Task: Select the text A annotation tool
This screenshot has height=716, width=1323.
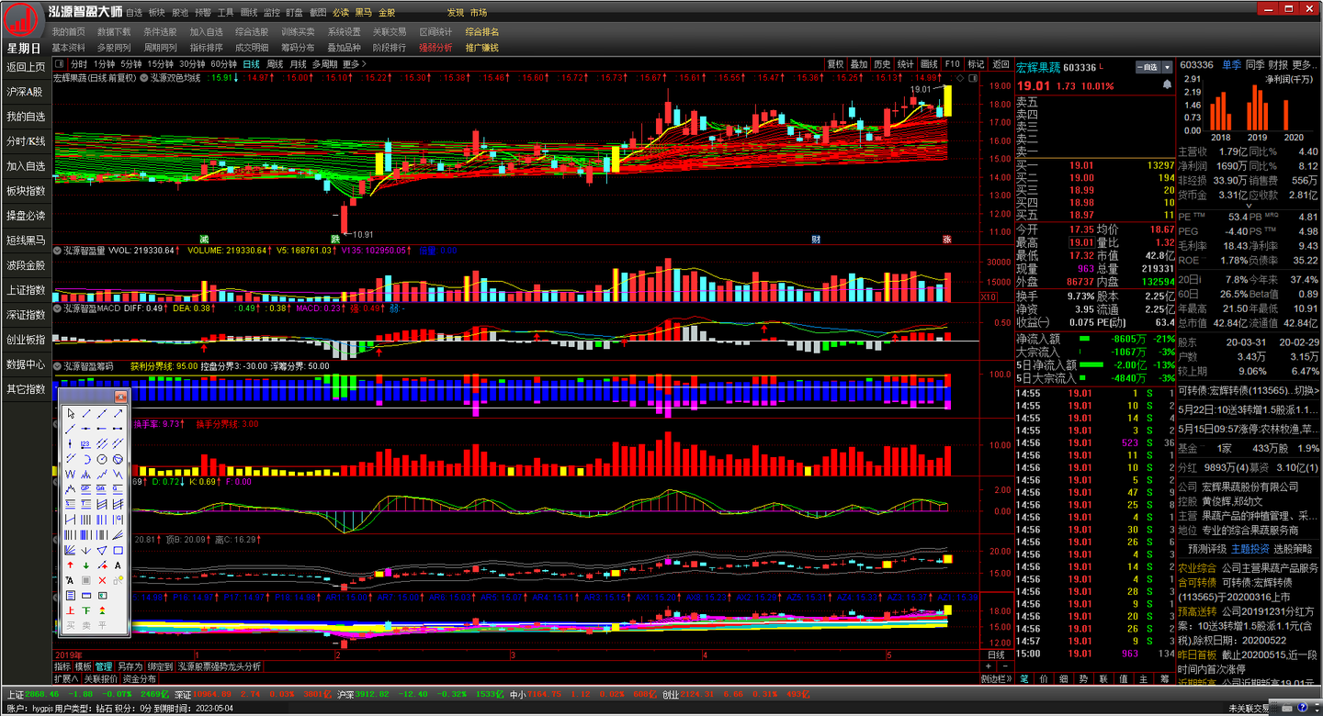Action: click(118, 565)
